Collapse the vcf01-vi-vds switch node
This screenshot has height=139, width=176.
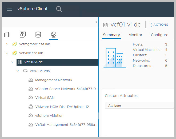pyautogui.click(x=18, y=71)
